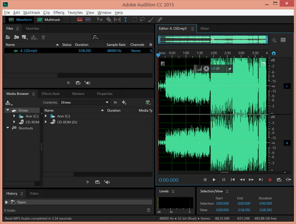This screenshot has height=224, width=296.
Task: Select the Slip tool
Action: pyautogui.click(x=117, y=19)
